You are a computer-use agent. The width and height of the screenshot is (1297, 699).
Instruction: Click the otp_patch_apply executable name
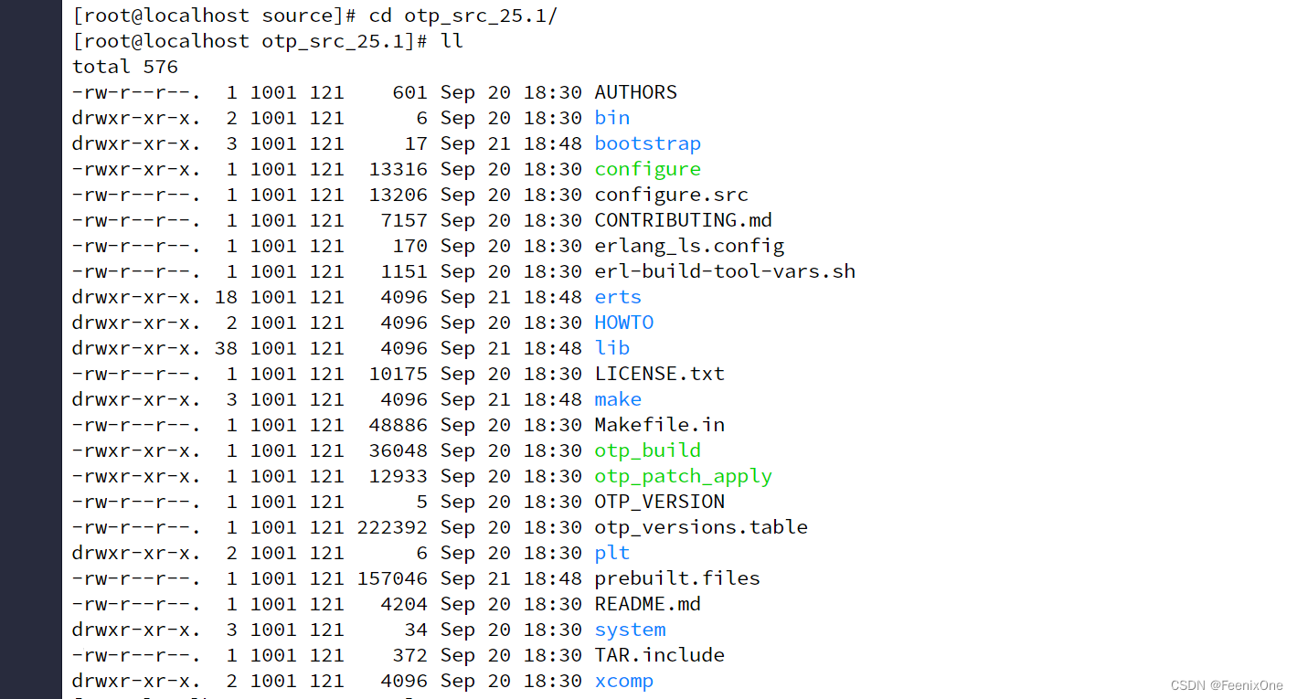[x=683, y=476]
